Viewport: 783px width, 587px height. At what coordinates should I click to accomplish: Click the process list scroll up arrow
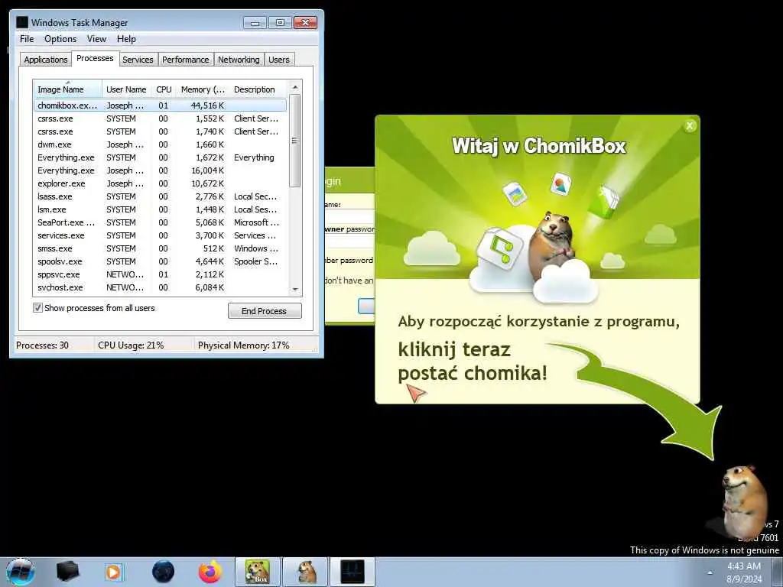pyautogui.click(x=295, y=87)
